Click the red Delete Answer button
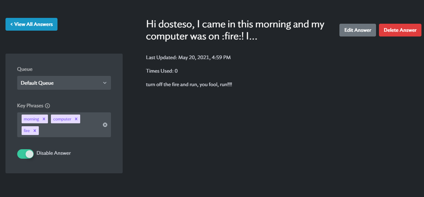 400,30
